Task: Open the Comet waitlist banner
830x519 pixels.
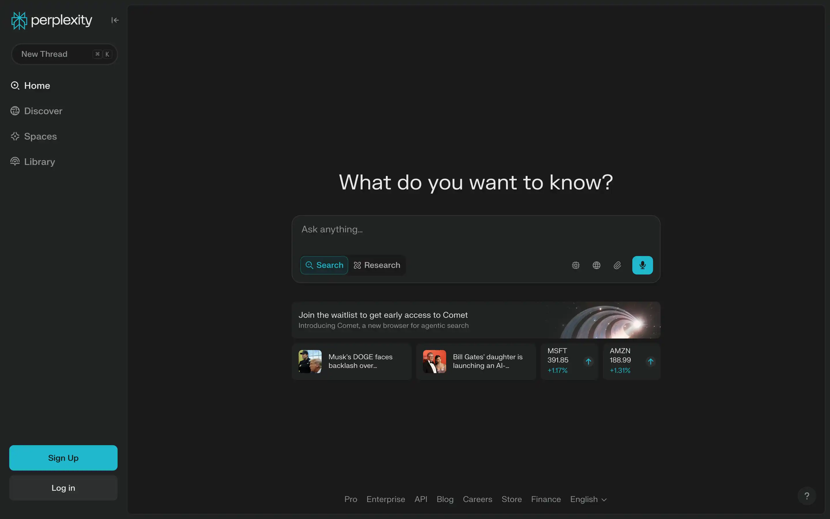Action: 476,320
